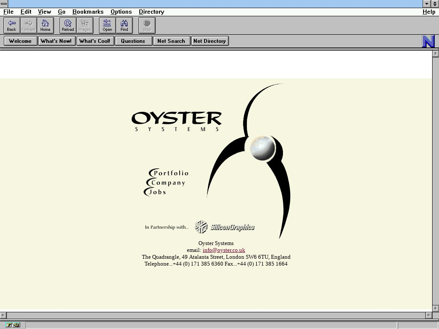The image size is (439, 329).
Task: Reload the current page
Action: [68, 25]
